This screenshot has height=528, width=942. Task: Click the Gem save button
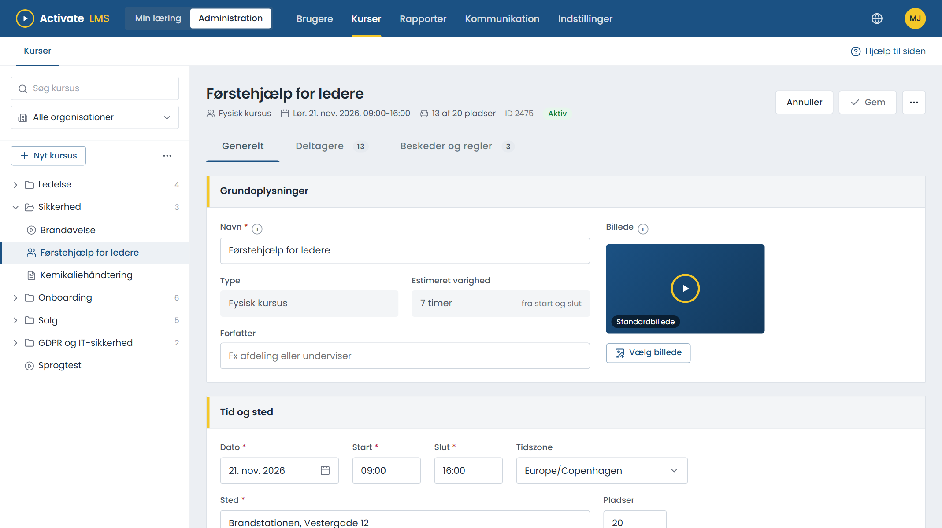pyautogui.click(x=868, y=103)
